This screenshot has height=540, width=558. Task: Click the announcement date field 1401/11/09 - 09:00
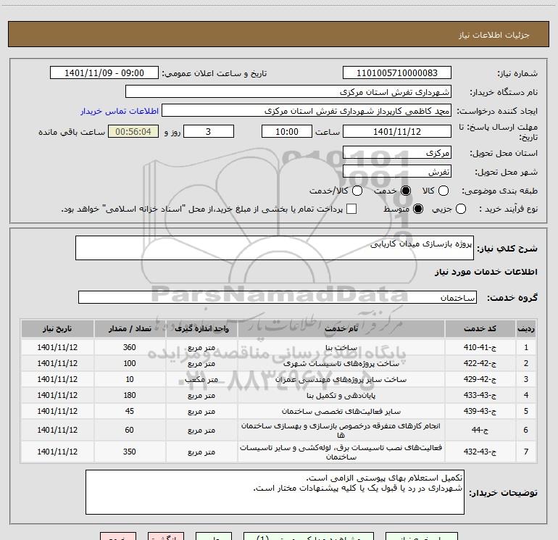pyautogui.click(x=104, y=73)
